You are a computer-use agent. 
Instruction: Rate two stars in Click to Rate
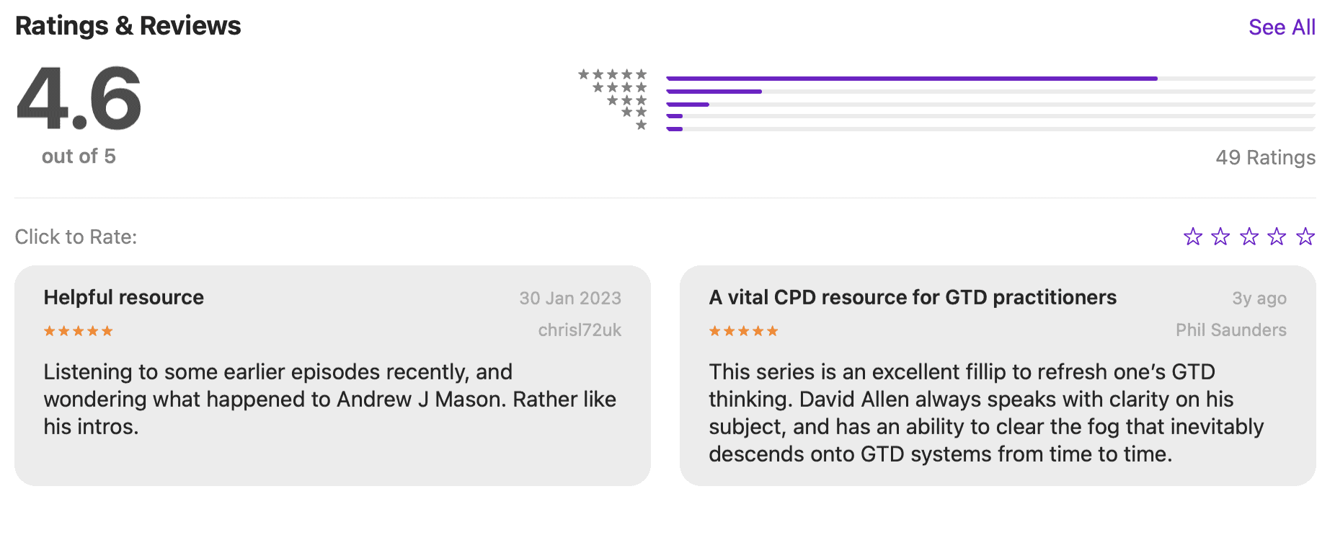pyautogui.click(x=1220, y=237)
